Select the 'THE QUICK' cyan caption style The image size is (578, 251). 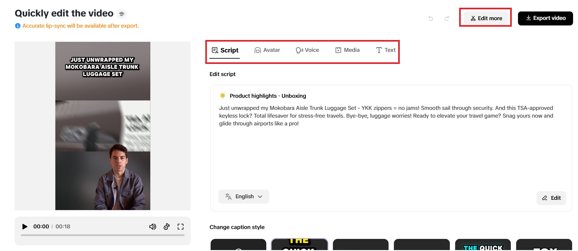483,245
